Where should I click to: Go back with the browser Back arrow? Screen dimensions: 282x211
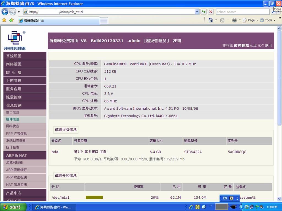5,12
